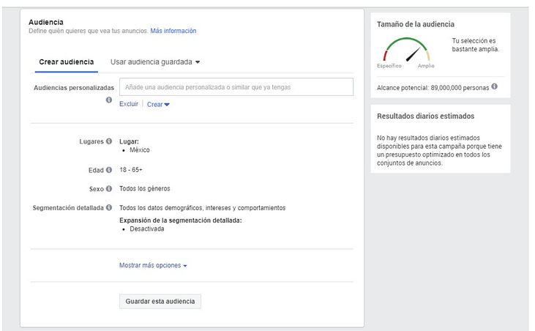This screenshot has height=331, width=535.
Task: Click the info icon beside Alcance potencial
Action: point(495,86)
